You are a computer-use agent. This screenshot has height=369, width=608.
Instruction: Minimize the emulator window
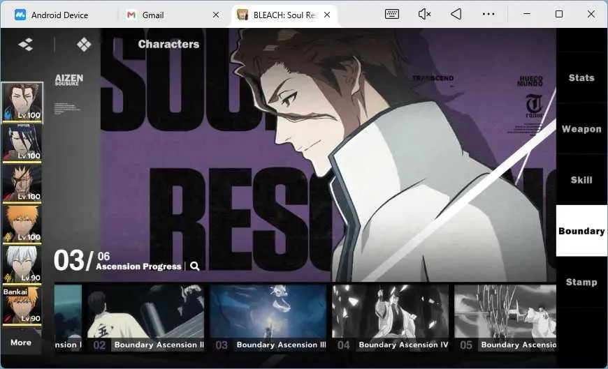pos(526,14)
